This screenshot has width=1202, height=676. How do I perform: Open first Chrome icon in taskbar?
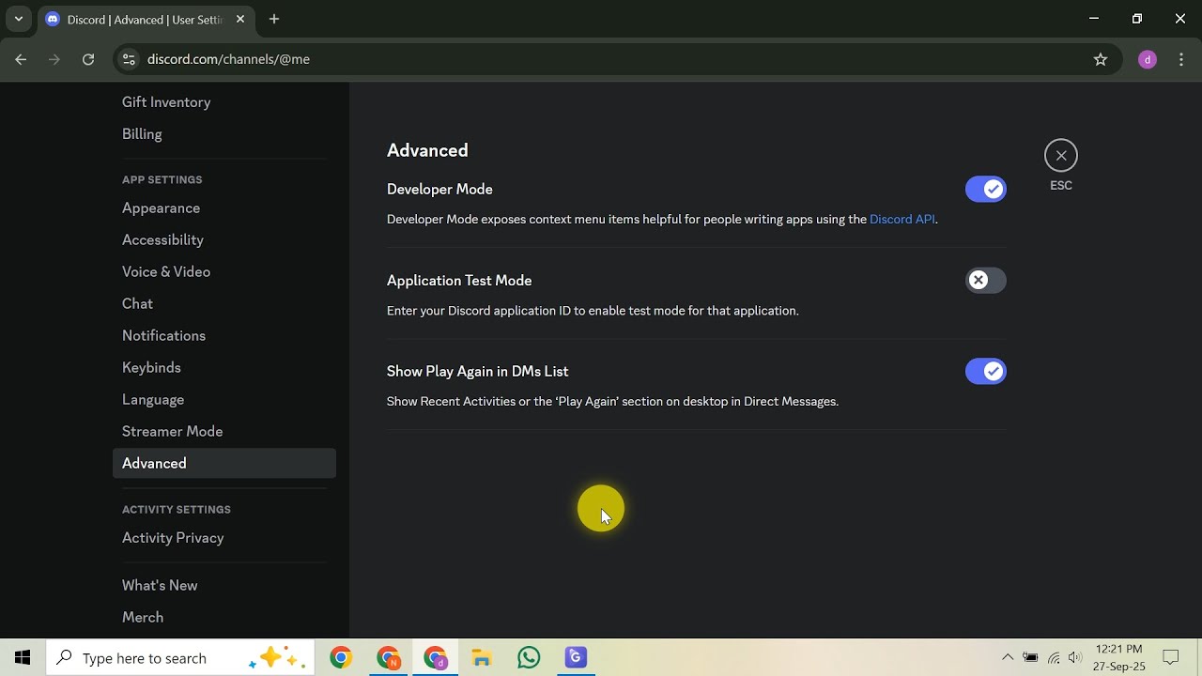[341, 658]
